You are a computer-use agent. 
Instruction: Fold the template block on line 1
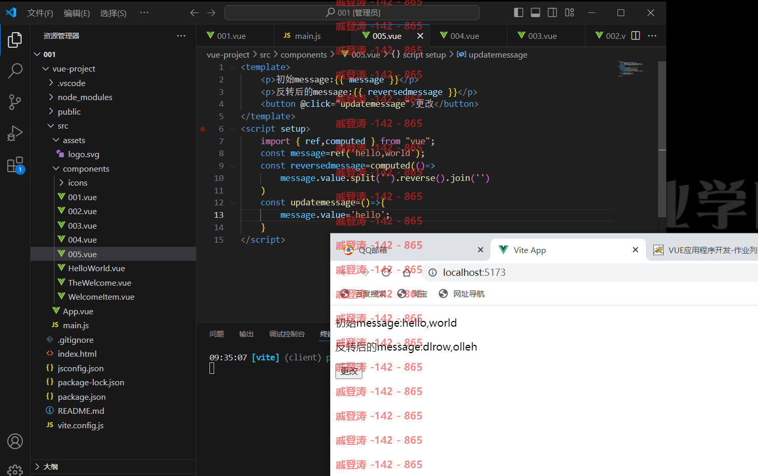[x=233, y=67]
